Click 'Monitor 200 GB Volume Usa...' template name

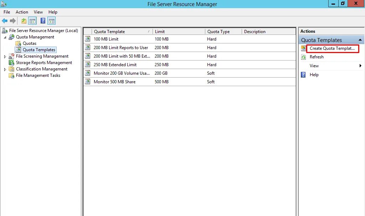122,73
